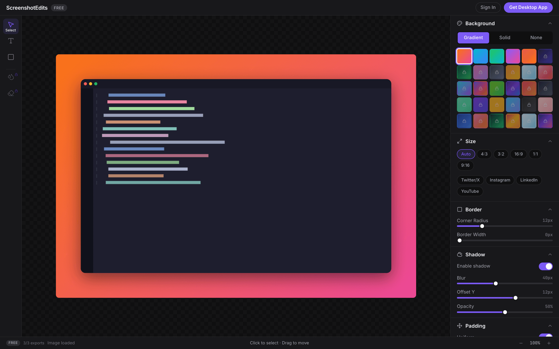Select the arrow Select tool
The image size is (559, 349).
[11, 26]
